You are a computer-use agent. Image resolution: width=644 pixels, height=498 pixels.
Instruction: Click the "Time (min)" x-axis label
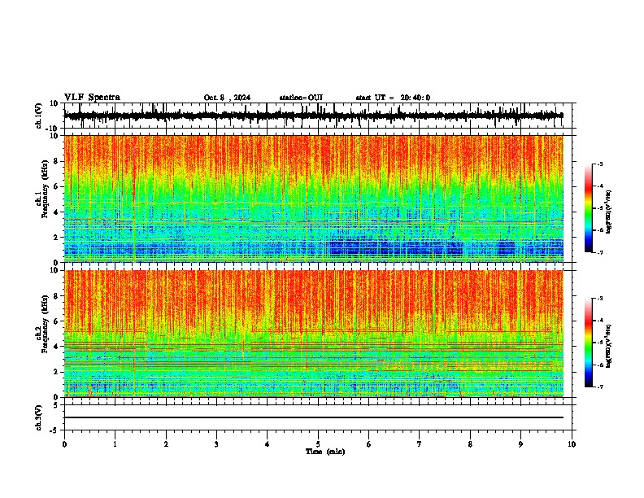pyautogui.click(x=325, y=452)
